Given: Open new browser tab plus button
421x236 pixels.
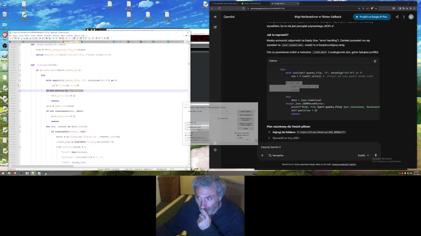Looking at the screenshot, I should (x=302, y=4).
